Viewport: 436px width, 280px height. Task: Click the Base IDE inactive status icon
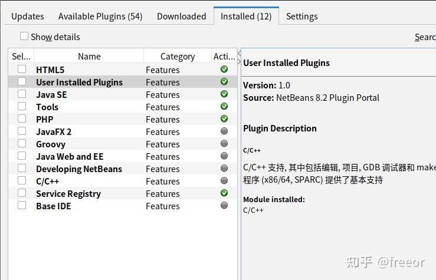click(224, 205)
